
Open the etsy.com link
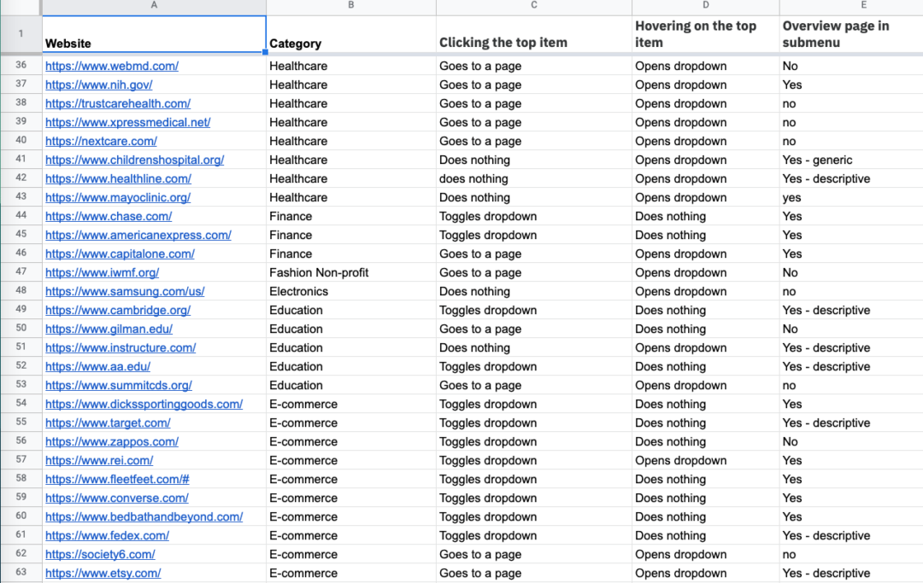point(103,573)
